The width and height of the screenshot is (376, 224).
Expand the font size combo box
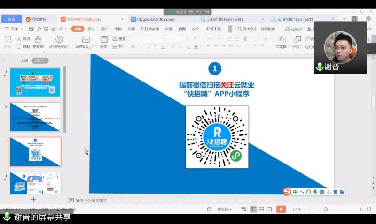(181, 38)
